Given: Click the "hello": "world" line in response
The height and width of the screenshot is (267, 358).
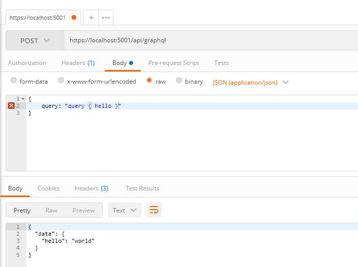Looking at the screenshot, I should pyautogui.click(x=68, y=241).
